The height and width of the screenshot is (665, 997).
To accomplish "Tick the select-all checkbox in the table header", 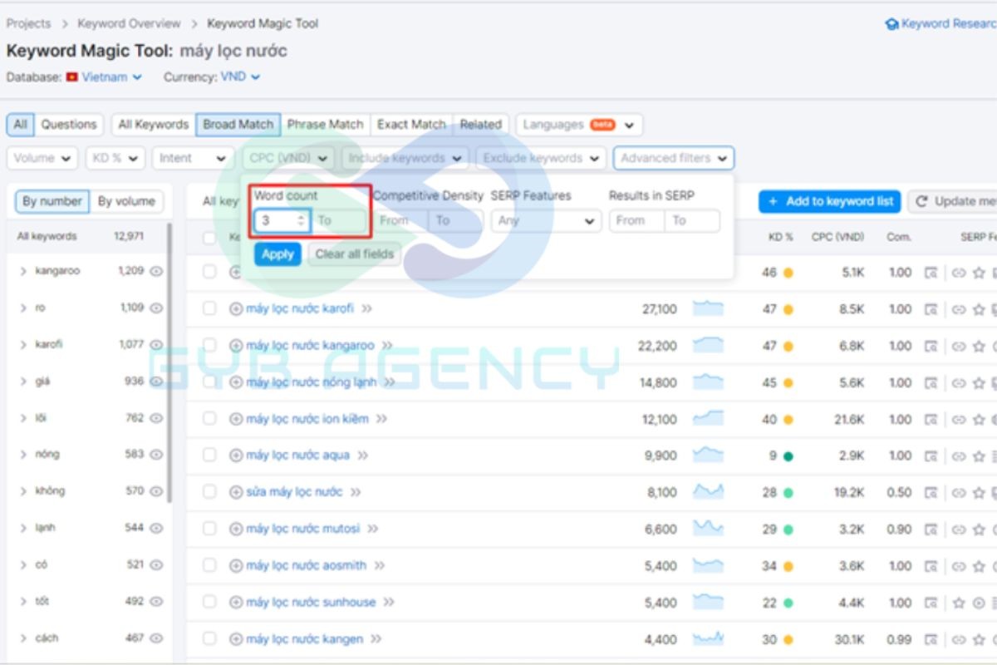I will tap(209, 238).
